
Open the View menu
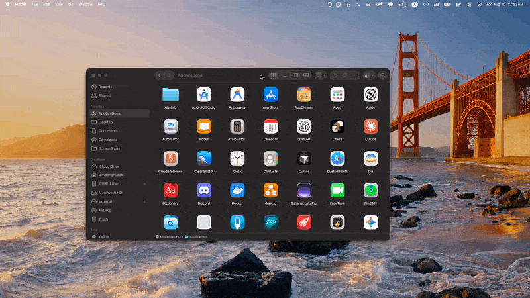point(59,5)
